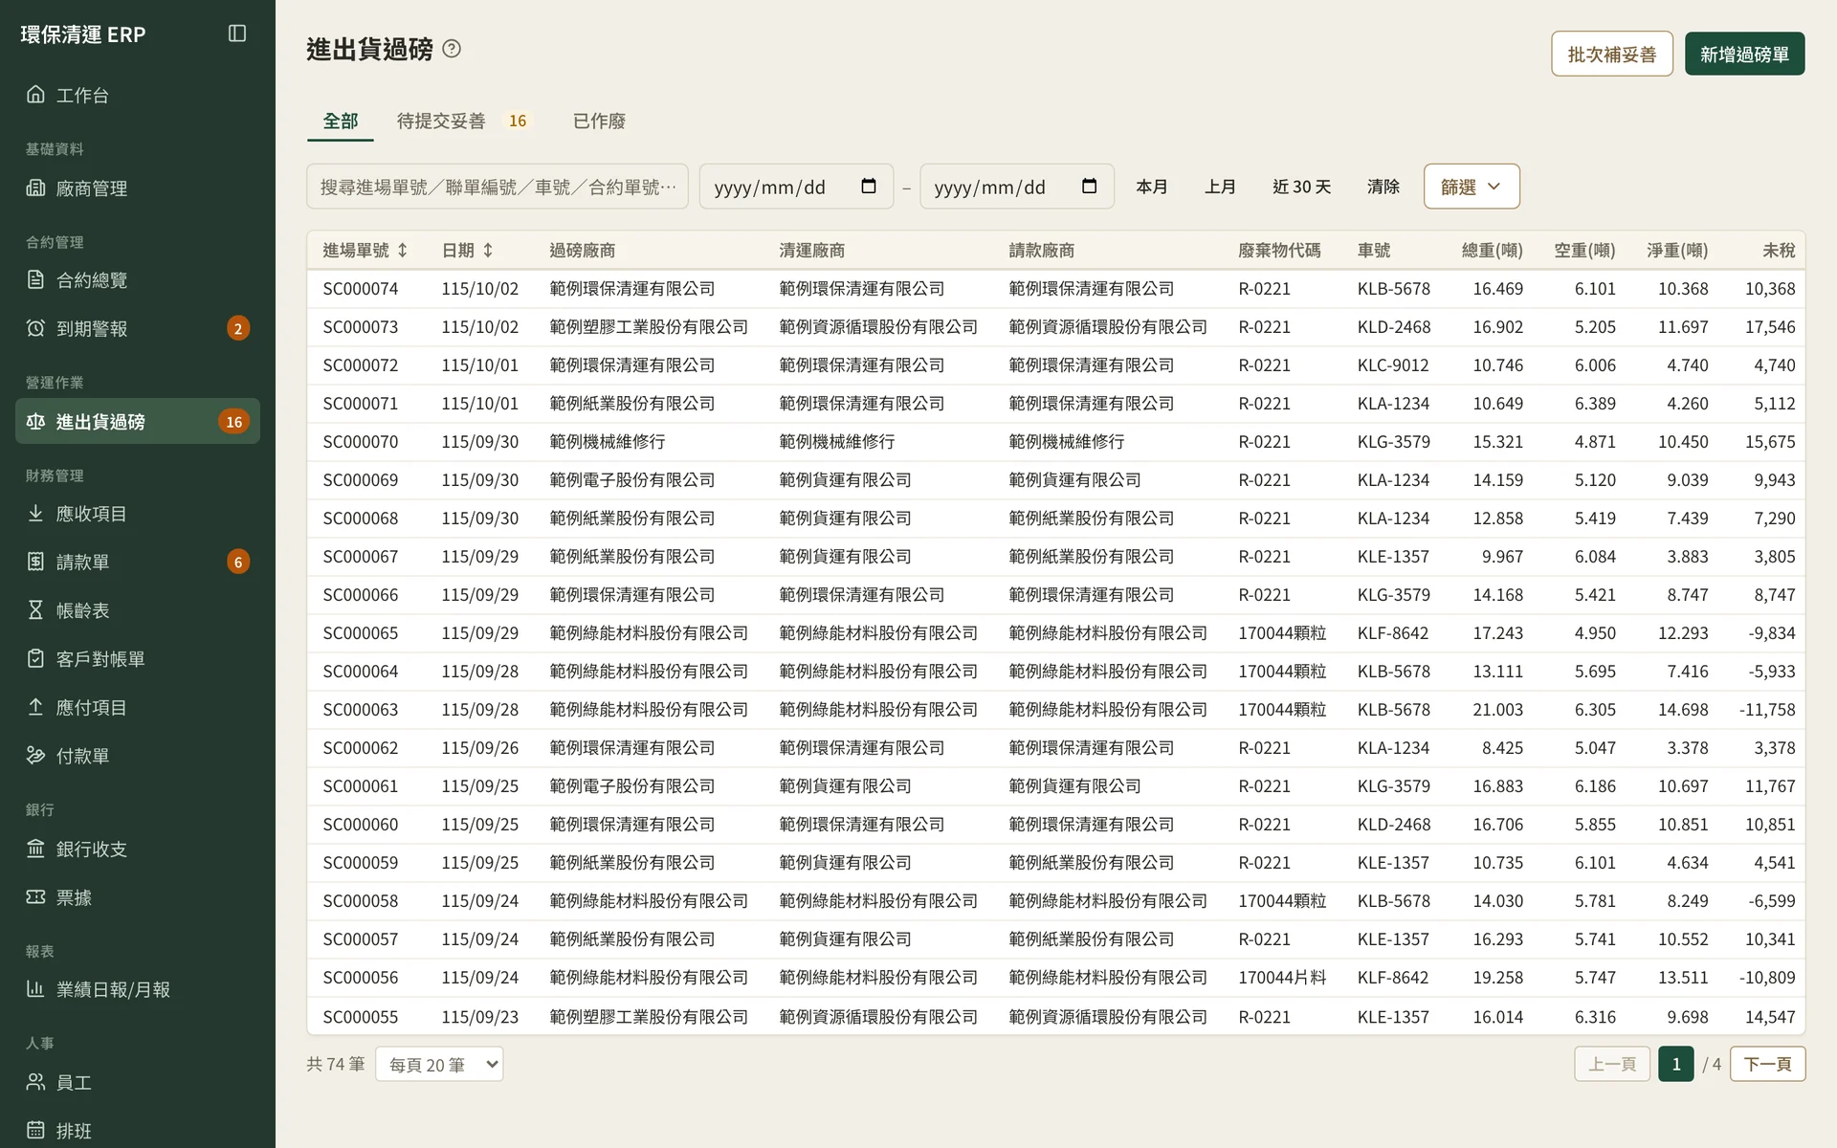
Task: Click the scale icon for 進出貨過磅
Action: click(x=35, y=421)
